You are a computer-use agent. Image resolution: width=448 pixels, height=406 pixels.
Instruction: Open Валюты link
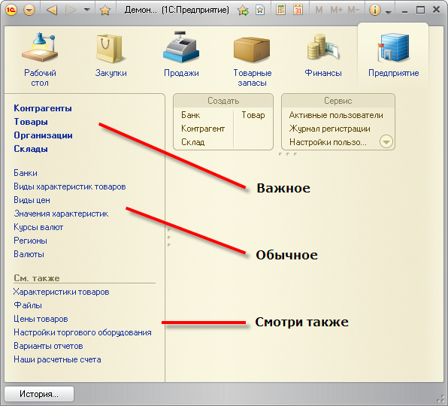[x=29, y=254]
